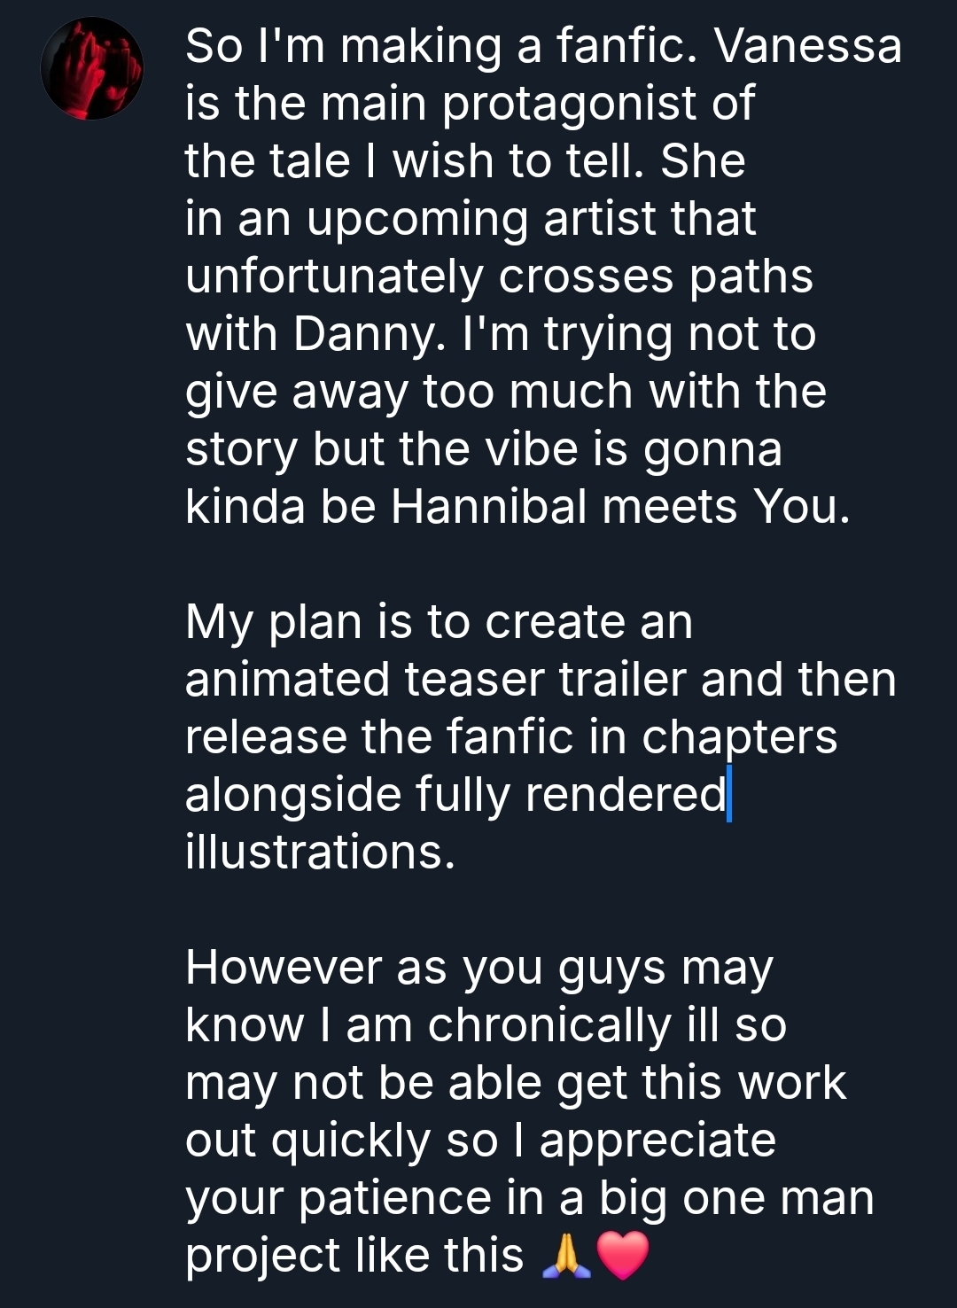Click the word "You." ending the first paragraph
This screenshot has width=957, height=1308.
tap(801, 507)
